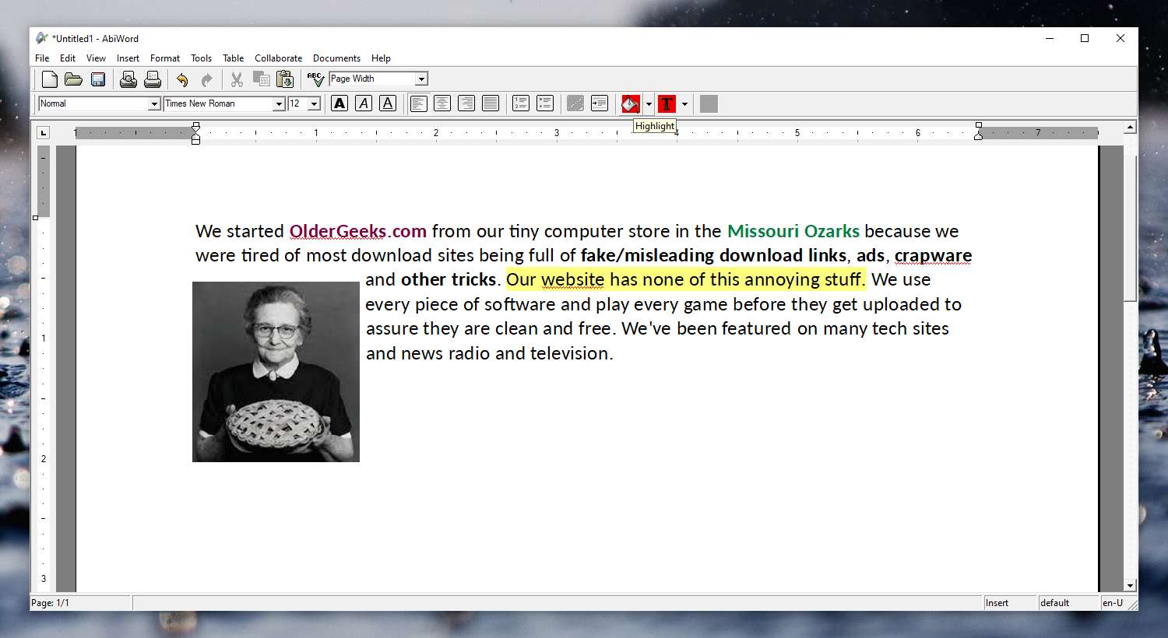This screenshot has height=638, width=1168.
Task: Open the Insert menu
Action: tap(128, 58)
